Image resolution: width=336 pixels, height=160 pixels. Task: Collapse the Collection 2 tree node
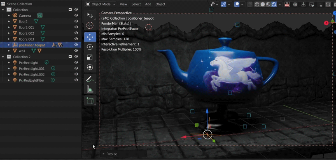(3, 57)
